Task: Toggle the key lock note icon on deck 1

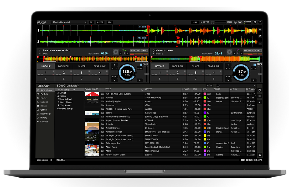Action: [141, 65]
